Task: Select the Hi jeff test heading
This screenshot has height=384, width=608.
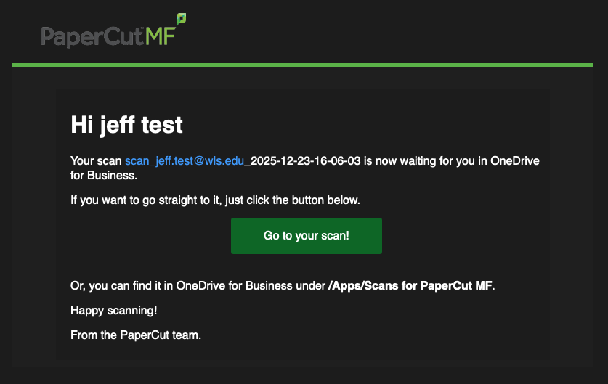Action: click(126, 125)
